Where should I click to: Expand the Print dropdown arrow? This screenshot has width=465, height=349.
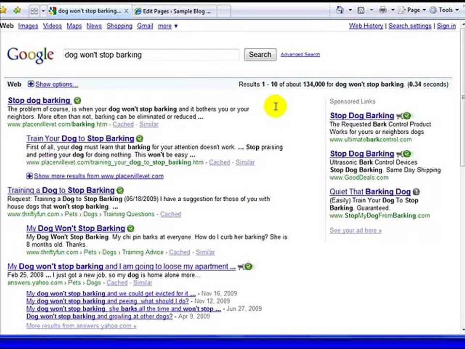tap(393, 10)
